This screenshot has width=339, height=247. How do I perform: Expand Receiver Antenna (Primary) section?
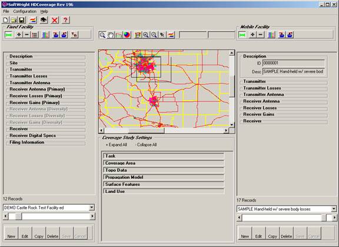pos(46,89)
